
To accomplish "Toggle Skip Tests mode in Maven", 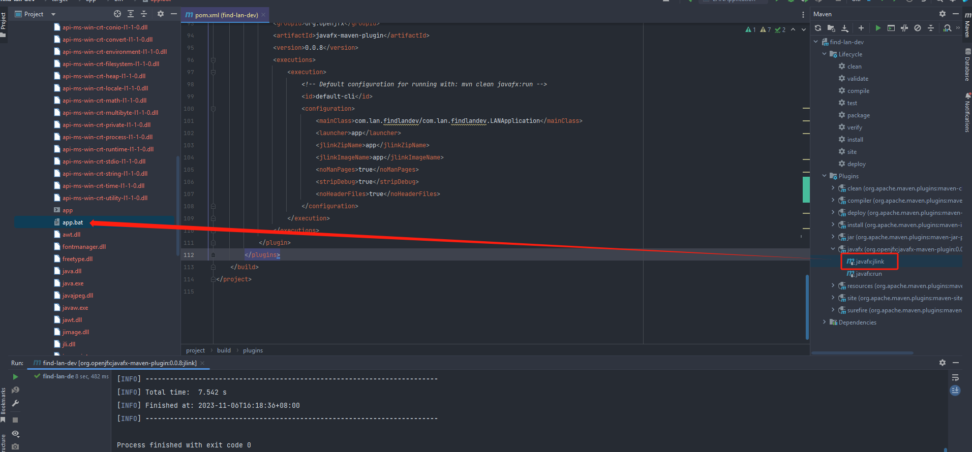I will coord(918,28).
